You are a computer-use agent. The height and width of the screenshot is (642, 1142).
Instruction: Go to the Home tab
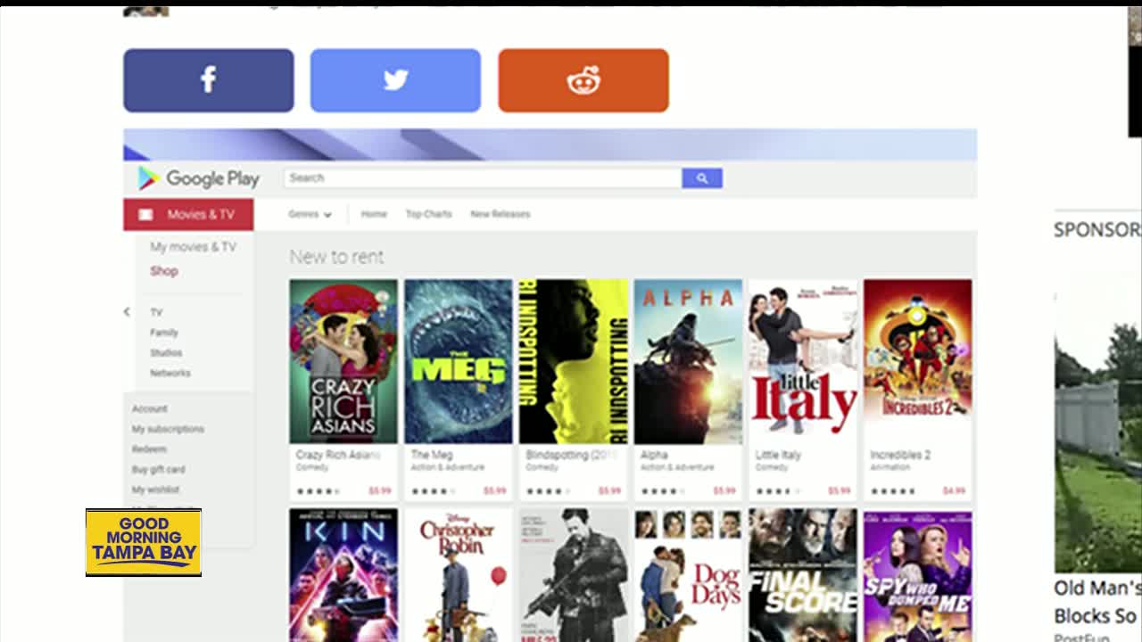374,214
